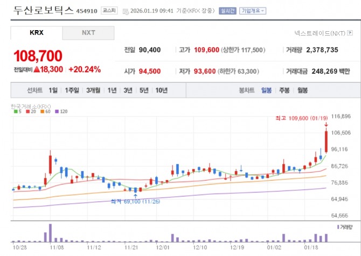The image size is (361, 256).
Task: Open the 넥스트레이드(NXT) help question icon
Action: coord(350,33)
